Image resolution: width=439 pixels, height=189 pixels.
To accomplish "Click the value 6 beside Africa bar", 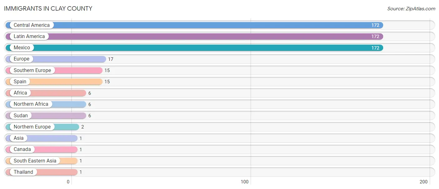I will coord(89,93).
